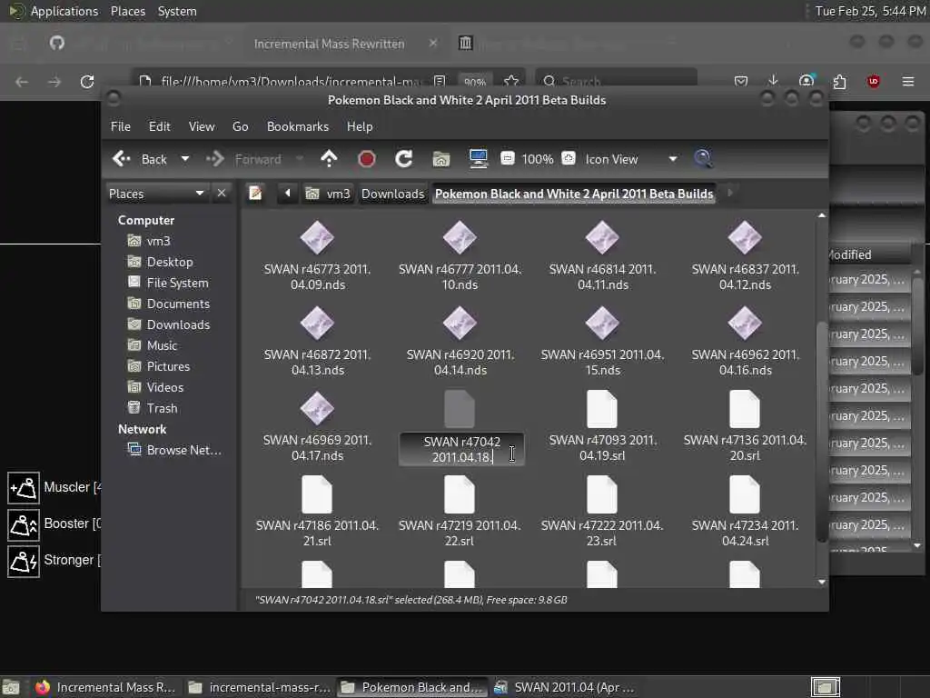Open the View menu
This screenshot has width=930, height=698.
202,126
